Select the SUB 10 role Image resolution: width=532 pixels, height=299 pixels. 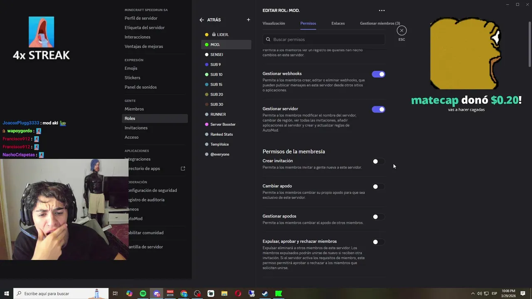click(226, 74)
